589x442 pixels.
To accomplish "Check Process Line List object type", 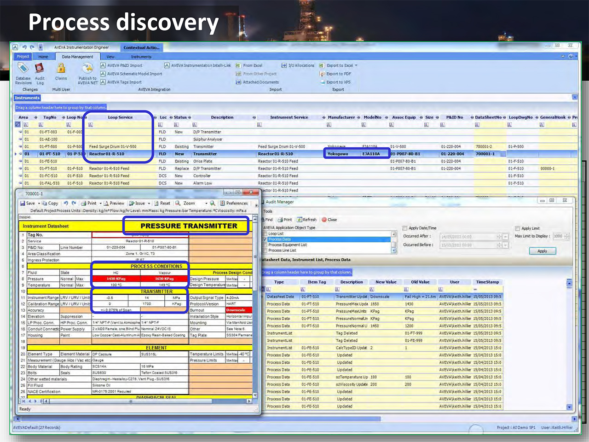I will (265, 250).
